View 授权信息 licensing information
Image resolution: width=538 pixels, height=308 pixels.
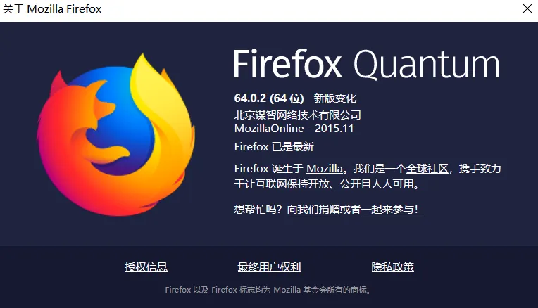[x=146, y=267]
